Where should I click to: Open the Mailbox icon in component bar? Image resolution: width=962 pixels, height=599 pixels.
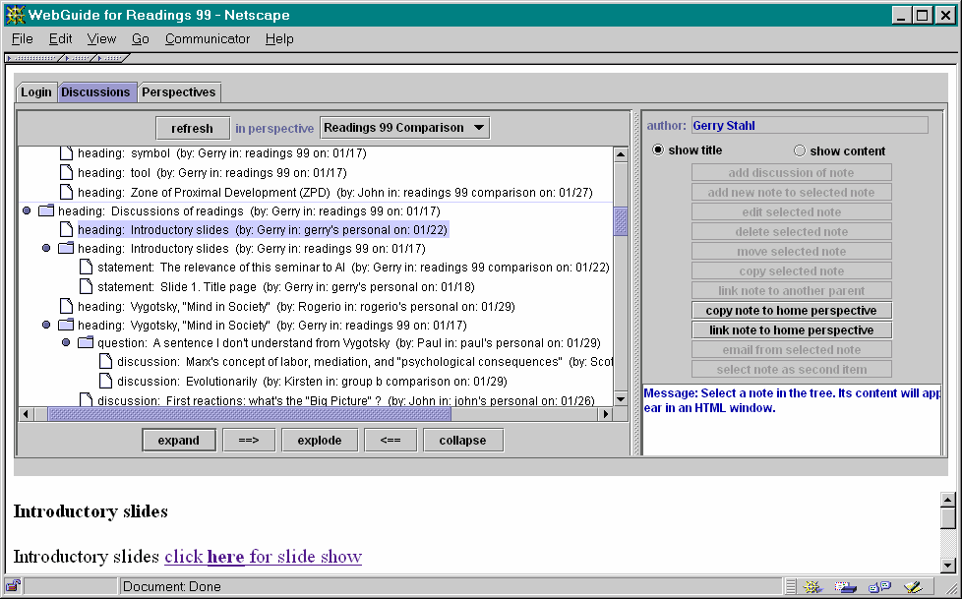coord(845,587)
